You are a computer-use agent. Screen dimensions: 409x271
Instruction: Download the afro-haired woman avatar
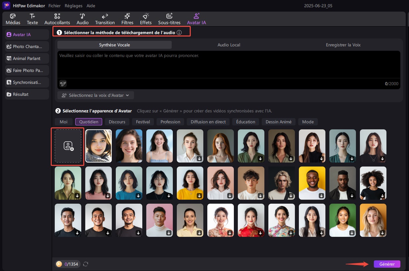coord(382,196)
